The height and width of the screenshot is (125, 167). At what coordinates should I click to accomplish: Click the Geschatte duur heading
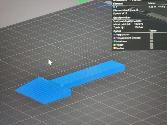pyautogui.click(x=122, y=18)
